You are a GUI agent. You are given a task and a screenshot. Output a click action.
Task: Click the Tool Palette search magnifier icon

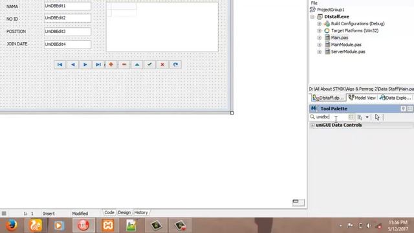click(x=312, y=116)
